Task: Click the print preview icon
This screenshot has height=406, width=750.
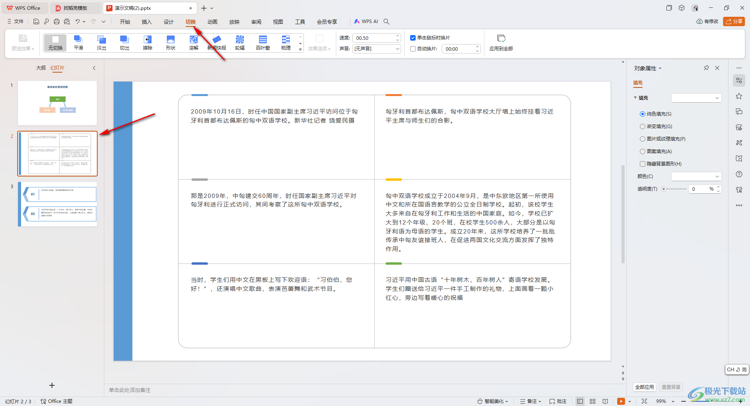Action: [x=67, y=21]
